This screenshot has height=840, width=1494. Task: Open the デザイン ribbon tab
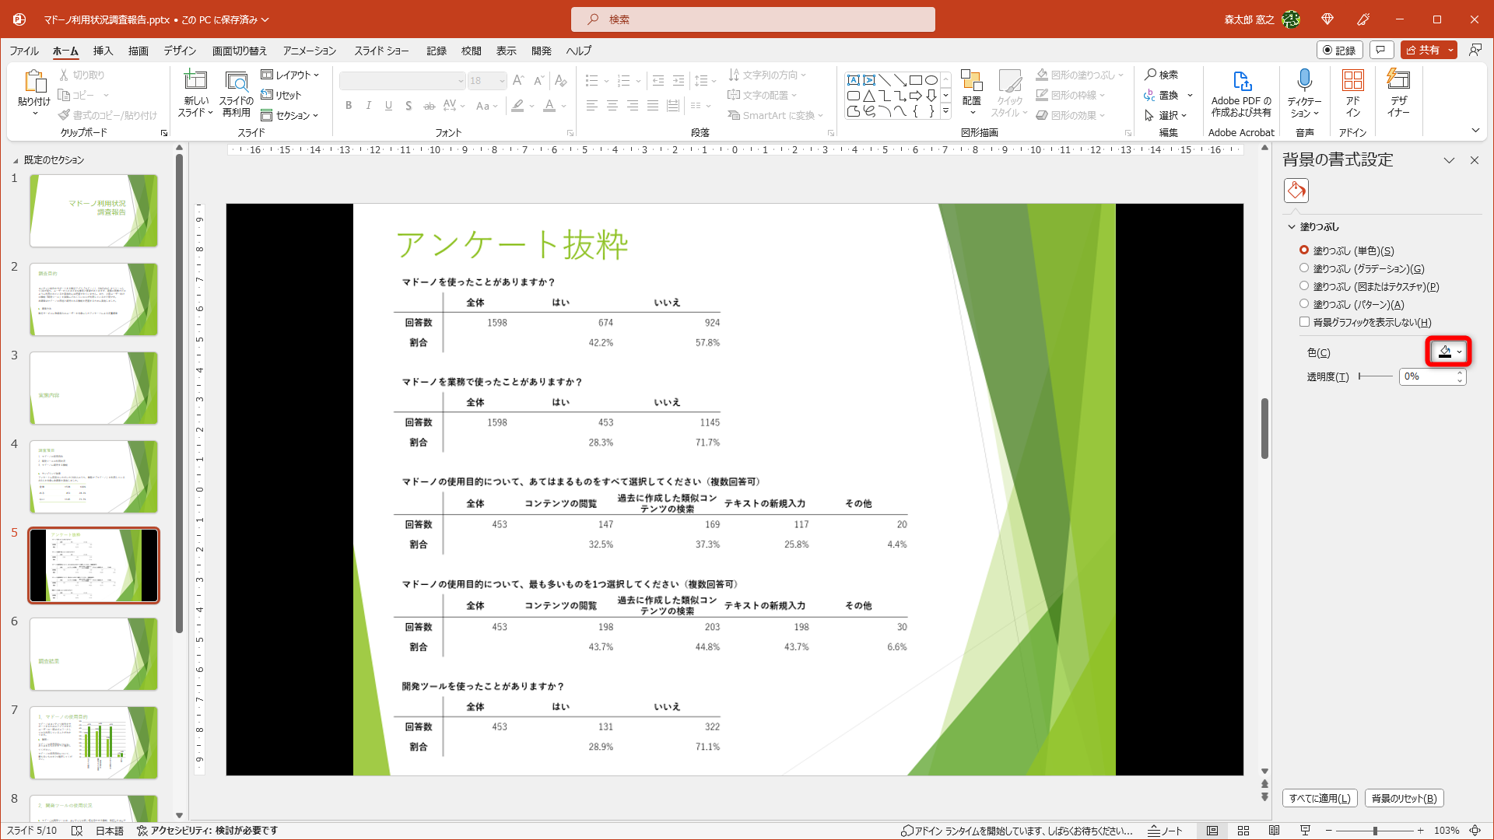(x=179, y=51)
